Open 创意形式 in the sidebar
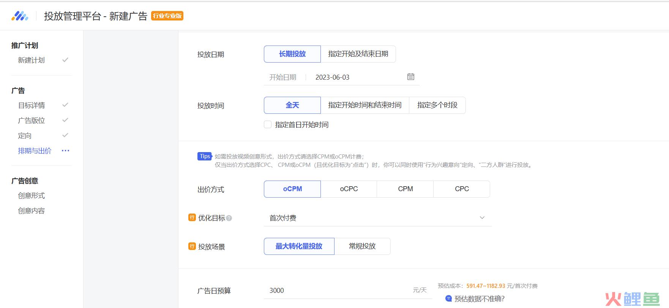 (x=32, y=196)
